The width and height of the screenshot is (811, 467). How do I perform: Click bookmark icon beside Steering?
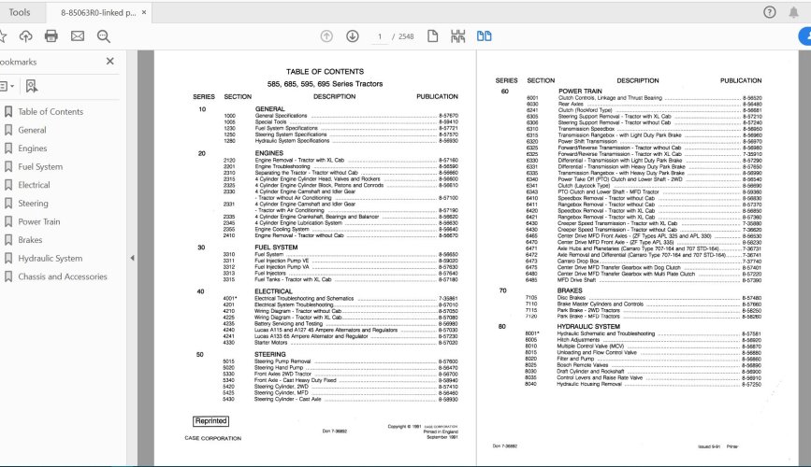click(8, 204)
